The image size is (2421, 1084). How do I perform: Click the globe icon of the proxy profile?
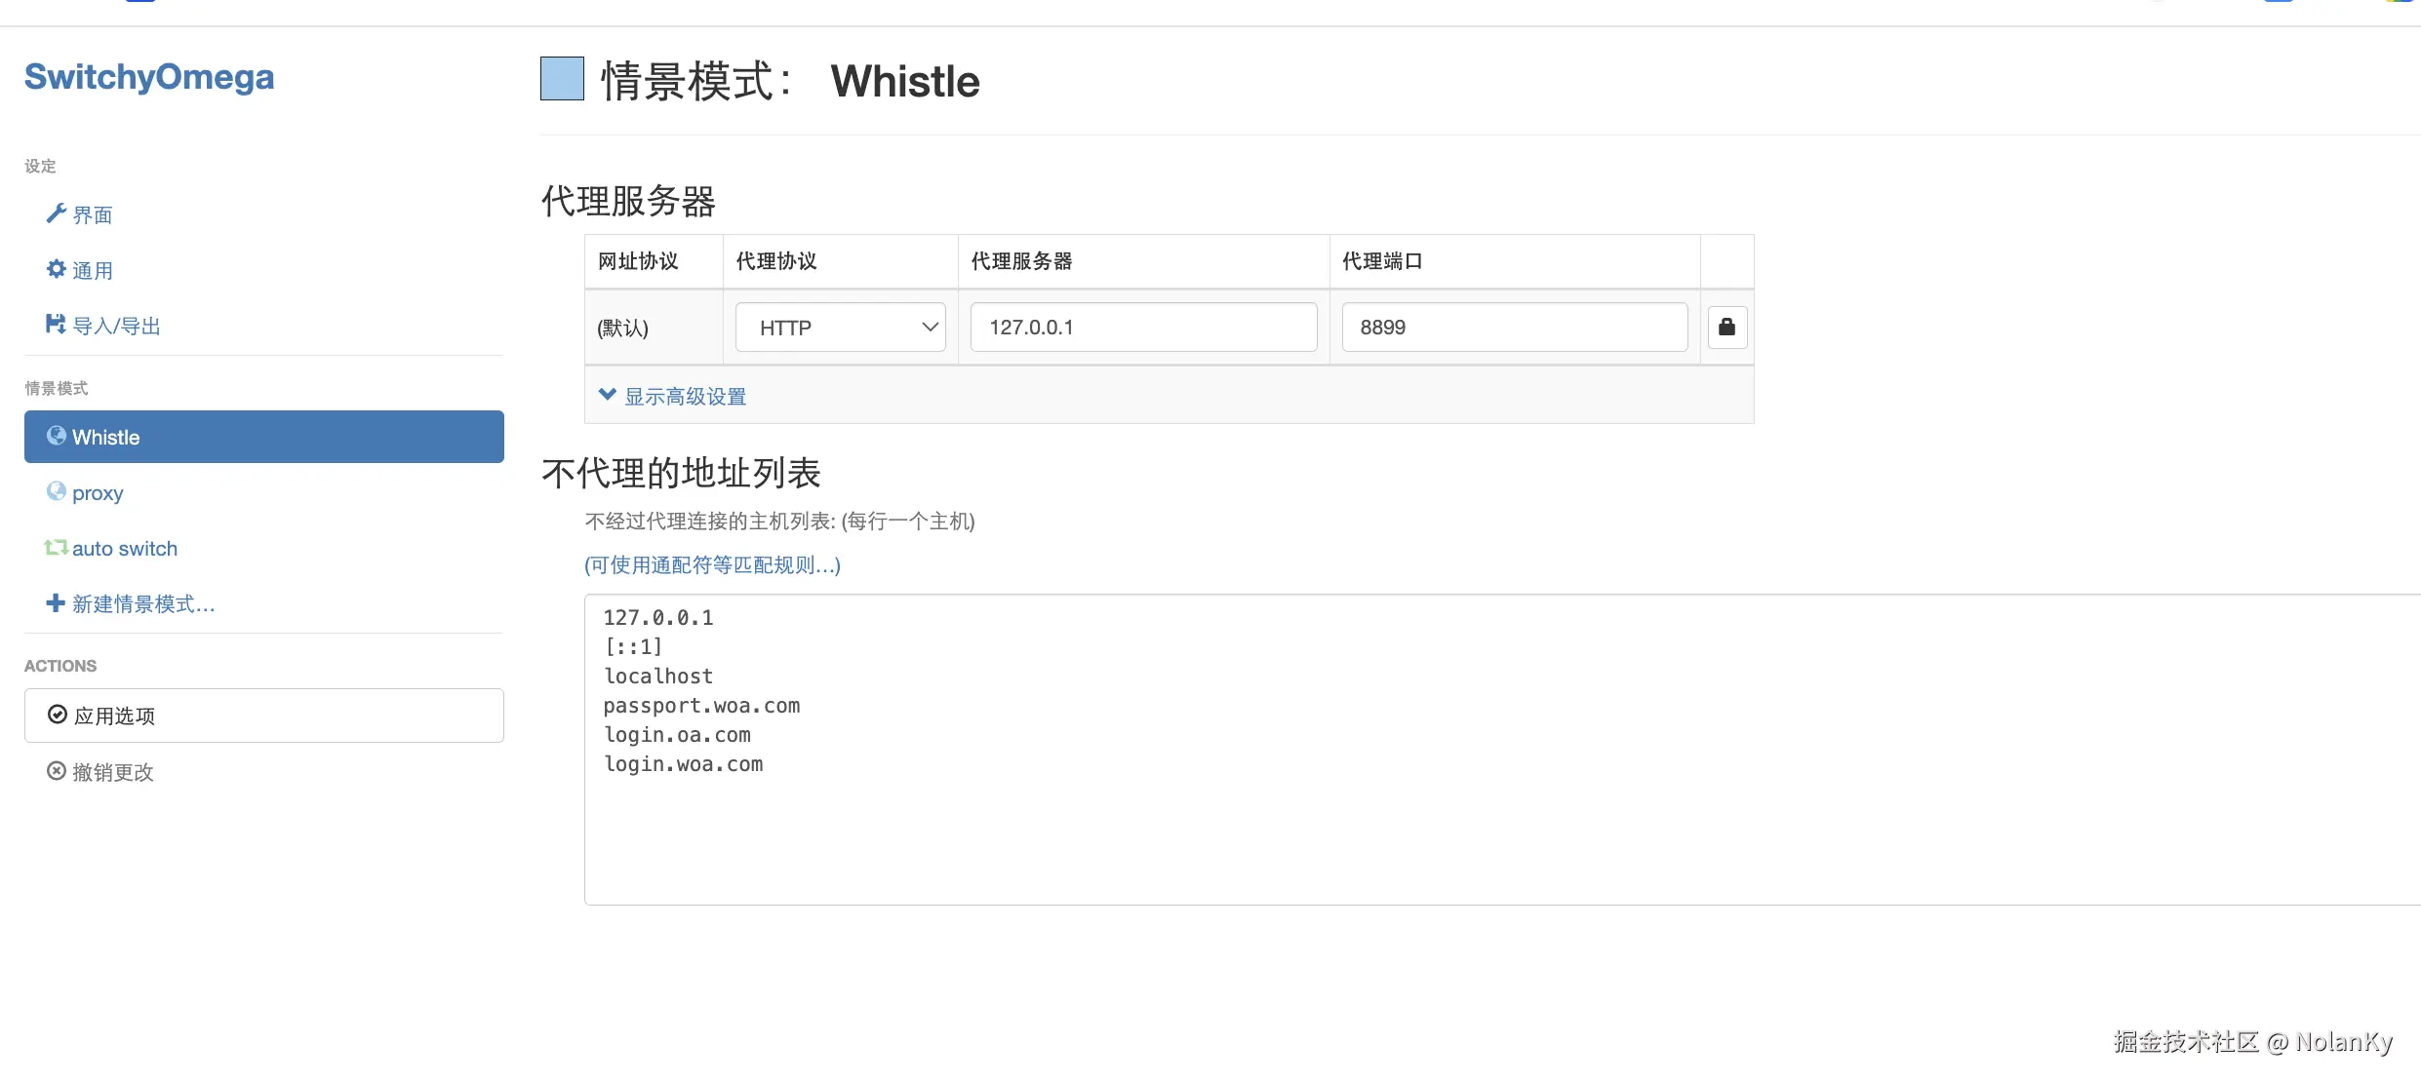click(57, 491)
